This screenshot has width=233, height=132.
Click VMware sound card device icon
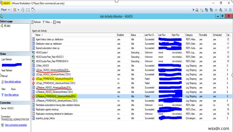(221, 10)
